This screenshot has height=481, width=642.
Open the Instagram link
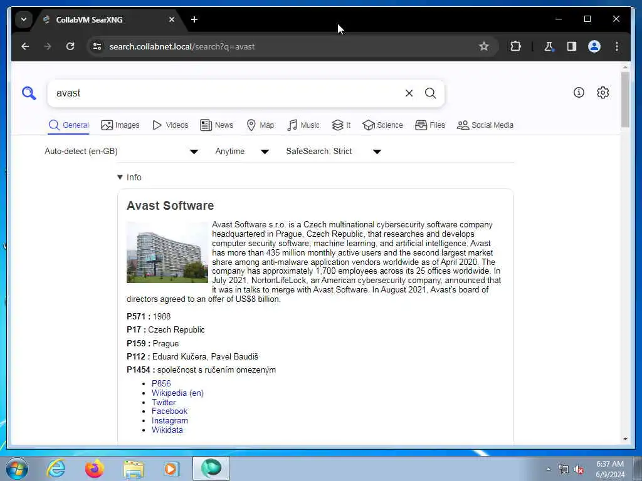[x=169, y=420]
